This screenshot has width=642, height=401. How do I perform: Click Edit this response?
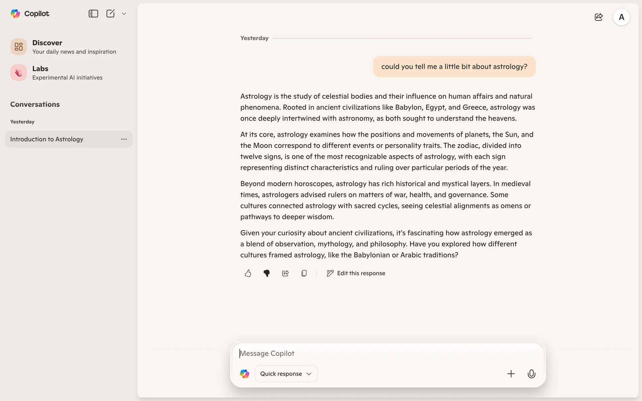point(356,273)
